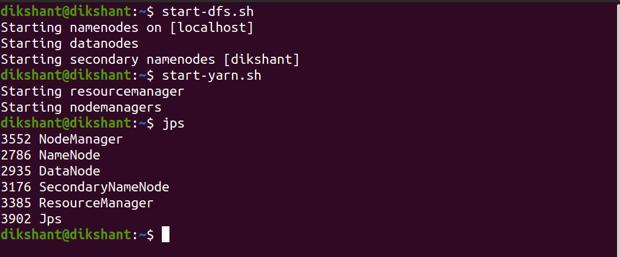Image resolution: width=620 pixels, height=257 pixels.
Task: Click the terminal cursor block at the prompt
Action: coord(165,235)
